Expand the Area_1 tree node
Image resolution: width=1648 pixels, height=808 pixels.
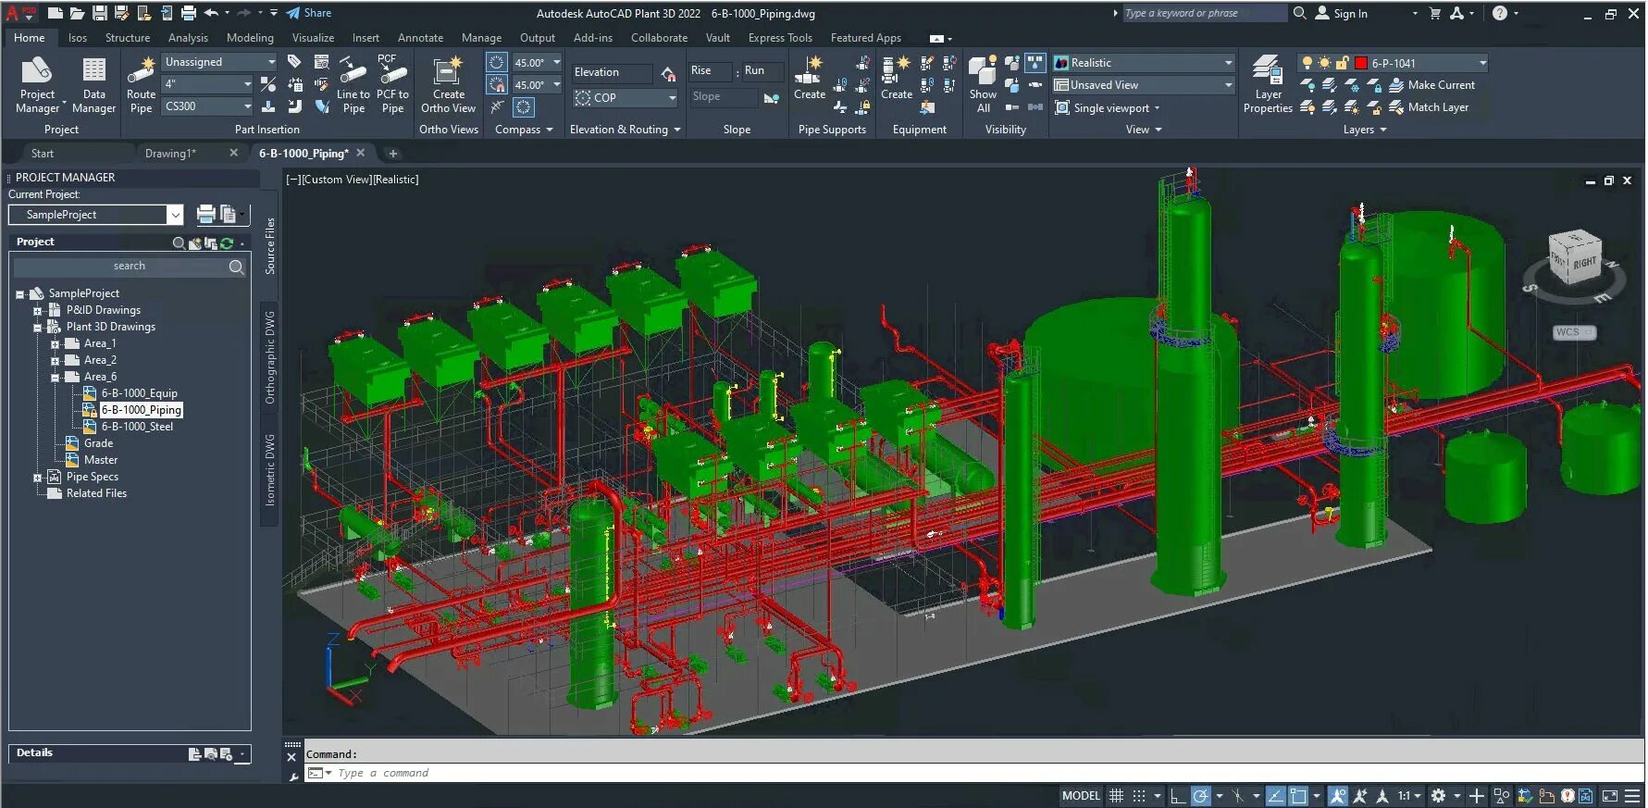click(x=55, y=344)
